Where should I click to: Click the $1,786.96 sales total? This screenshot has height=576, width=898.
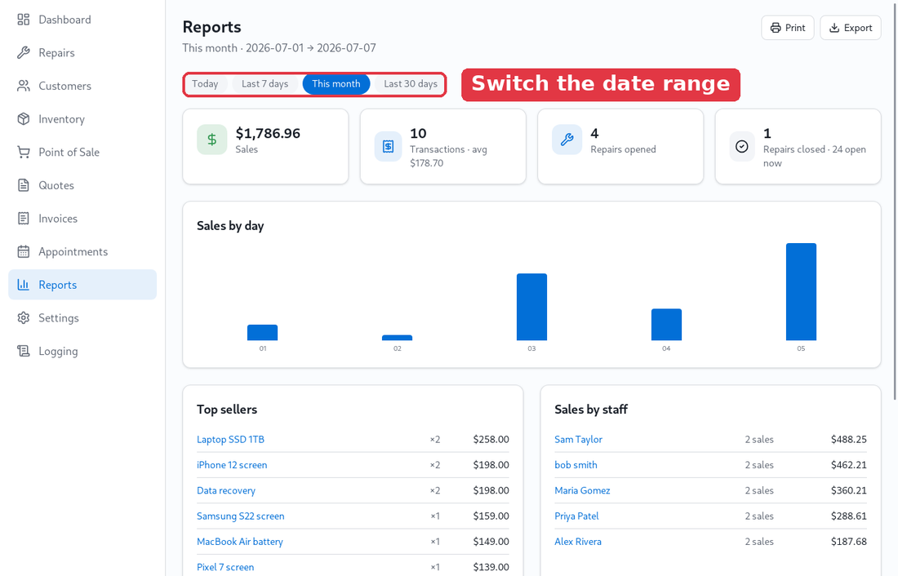(x=268, y=134)
